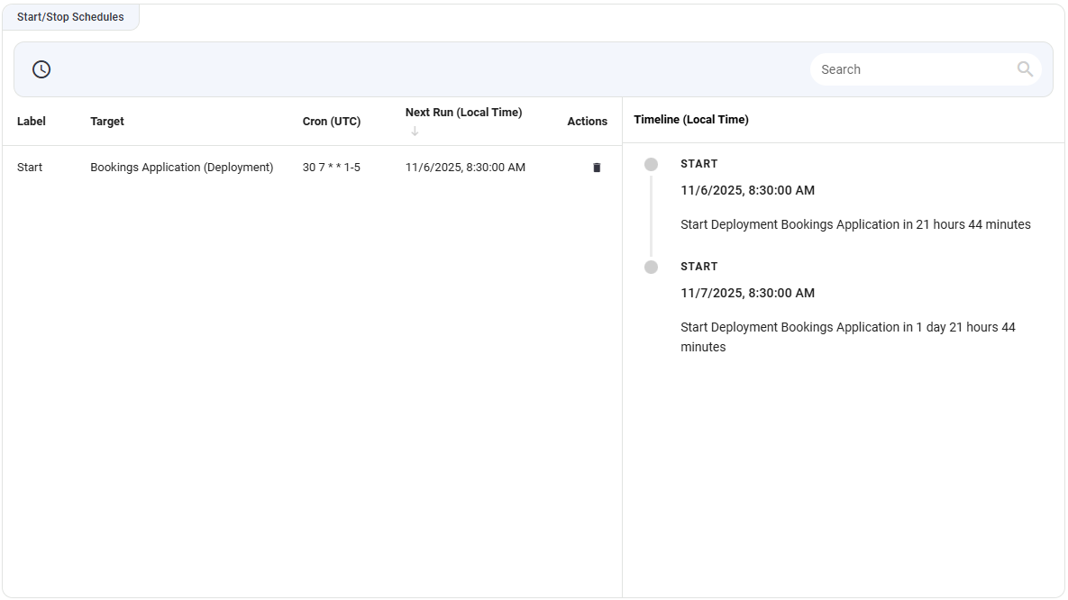This screenshot has width=1068, height=600.
Task: Click the cron expression 30 7 * * 1-5
Action: (x=331, y=168)
